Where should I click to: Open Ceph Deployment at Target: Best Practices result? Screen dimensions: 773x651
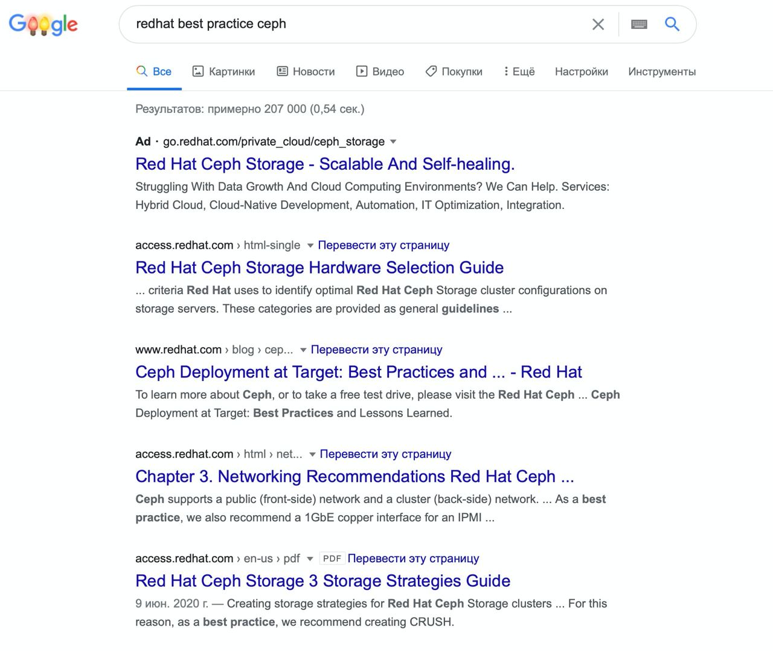[359, 372]
